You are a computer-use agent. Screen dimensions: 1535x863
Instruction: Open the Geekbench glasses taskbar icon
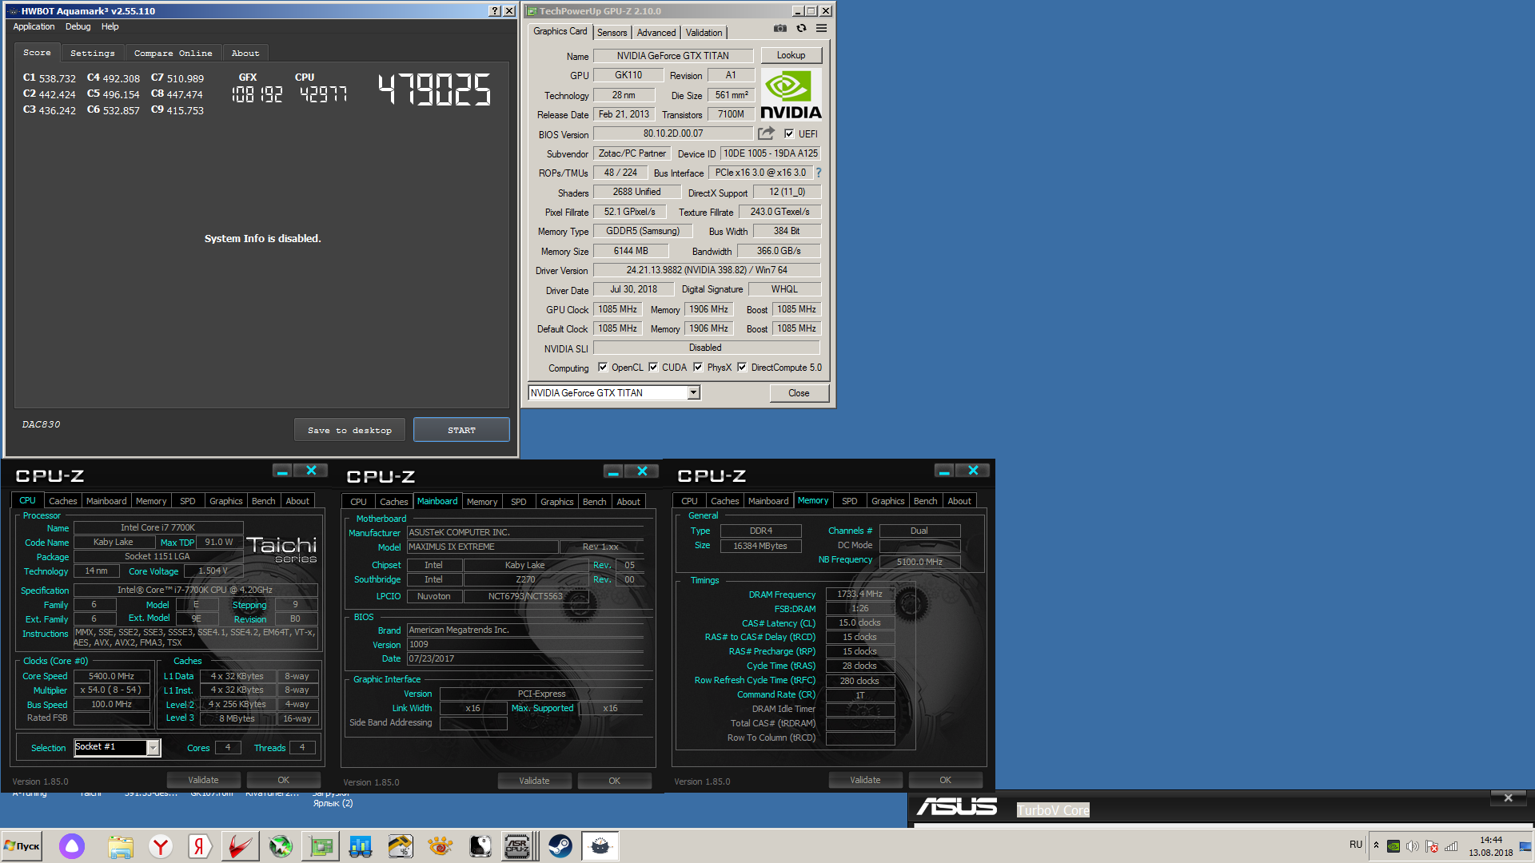pyautogui.click(x=361, y=846)
